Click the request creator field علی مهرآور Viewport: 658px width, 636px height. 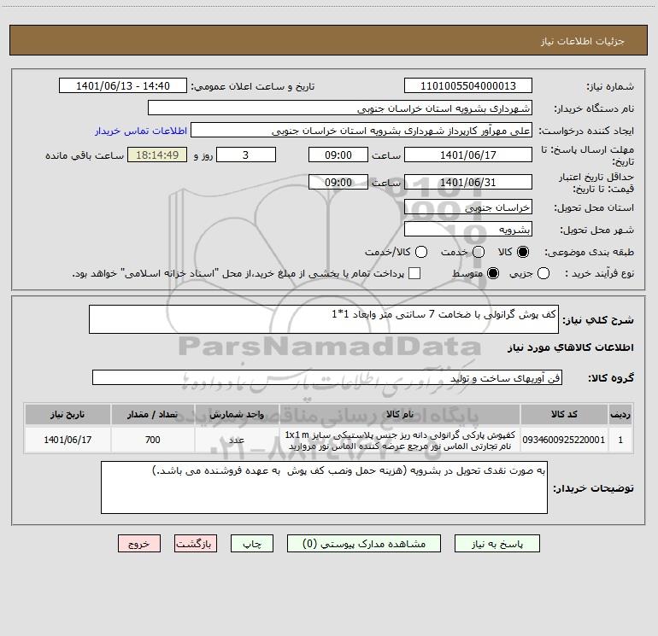[x=361, y=131]
